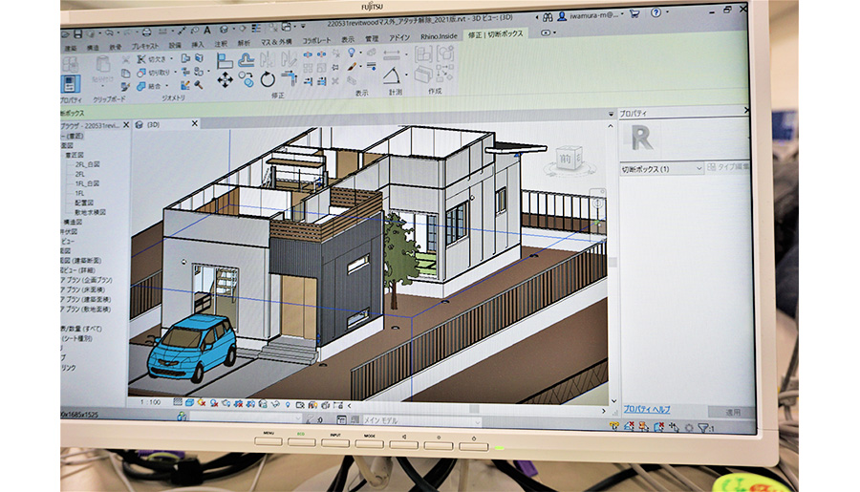The height and width of the screenshot is (492, 860).
Task: Open the 切断ボックス type selector dropdown
Action: click(698, 169)
